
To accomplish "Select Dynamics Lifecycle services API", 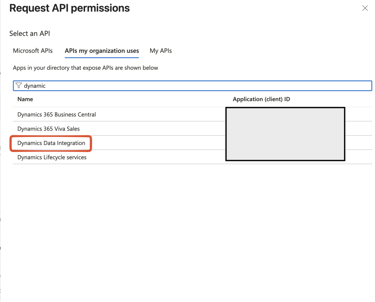I will coord(52,157).
